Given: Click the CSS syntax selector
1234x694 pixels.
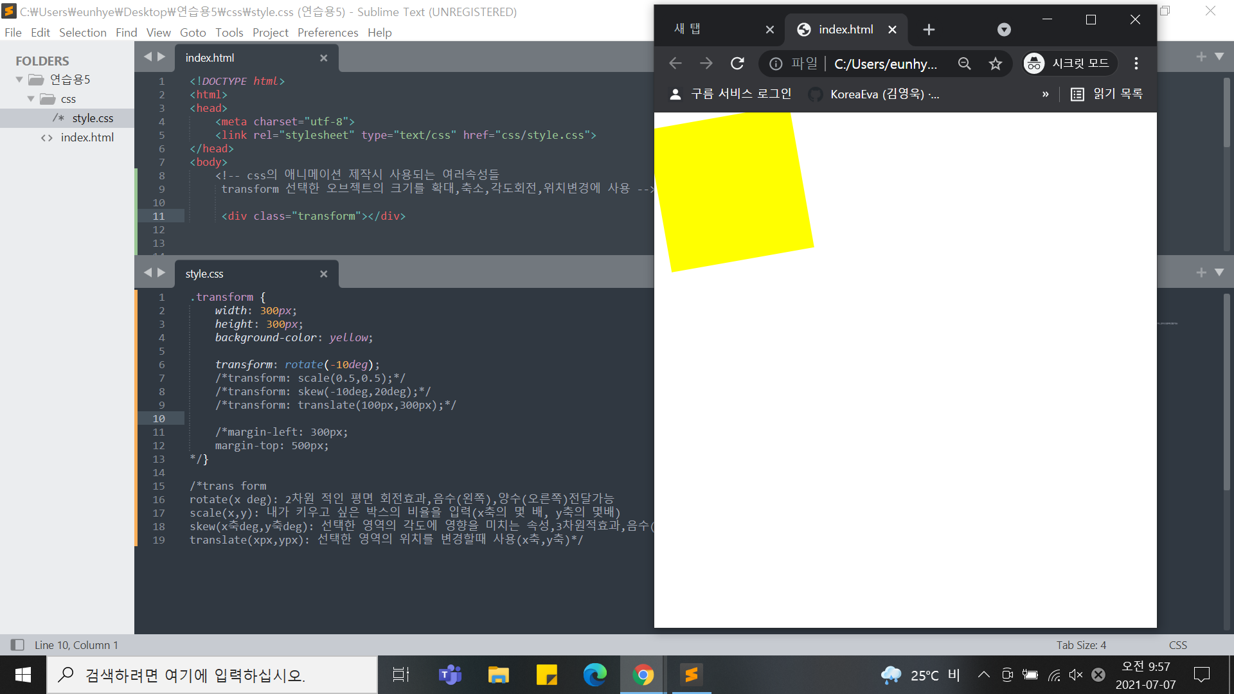Looking at the screenshot, I should point(1177,645).
